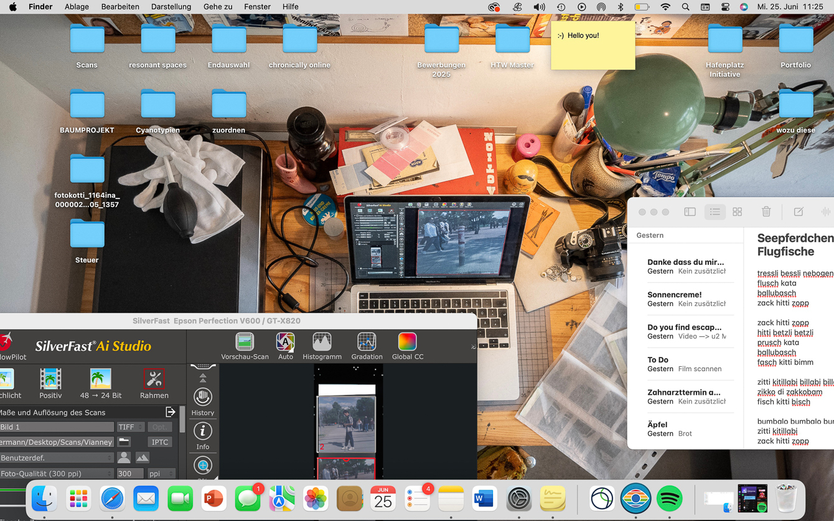Open the Darstellung menu

(x=171, y=7)
